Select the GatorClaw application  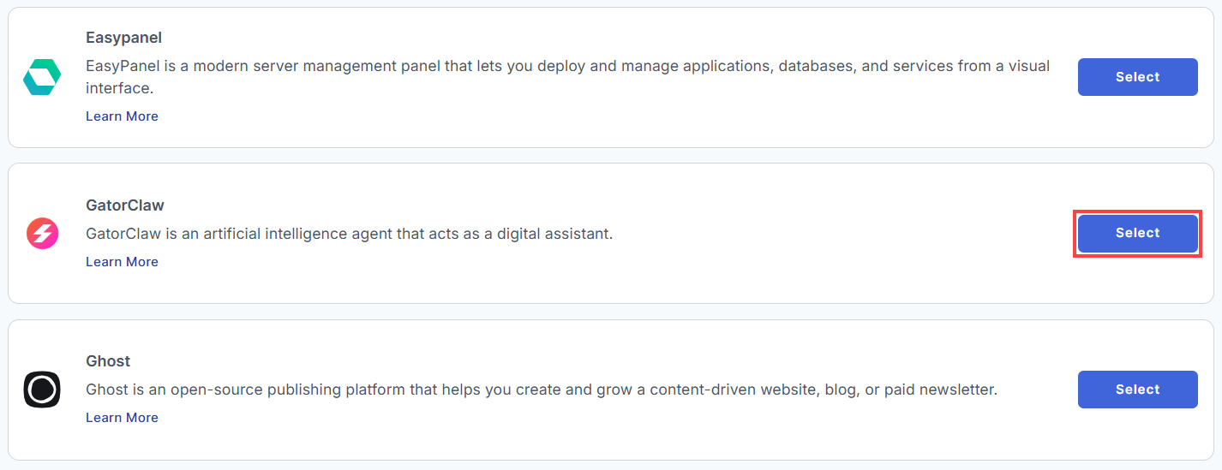click(1137, 233)
